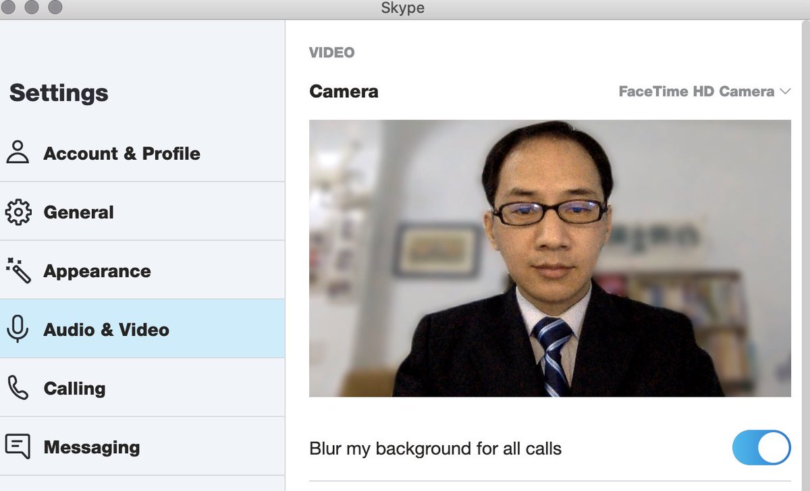The width and height of the screenshot is (810, 491).
Task: Click the Settings heading
Action: click(59, 92)
